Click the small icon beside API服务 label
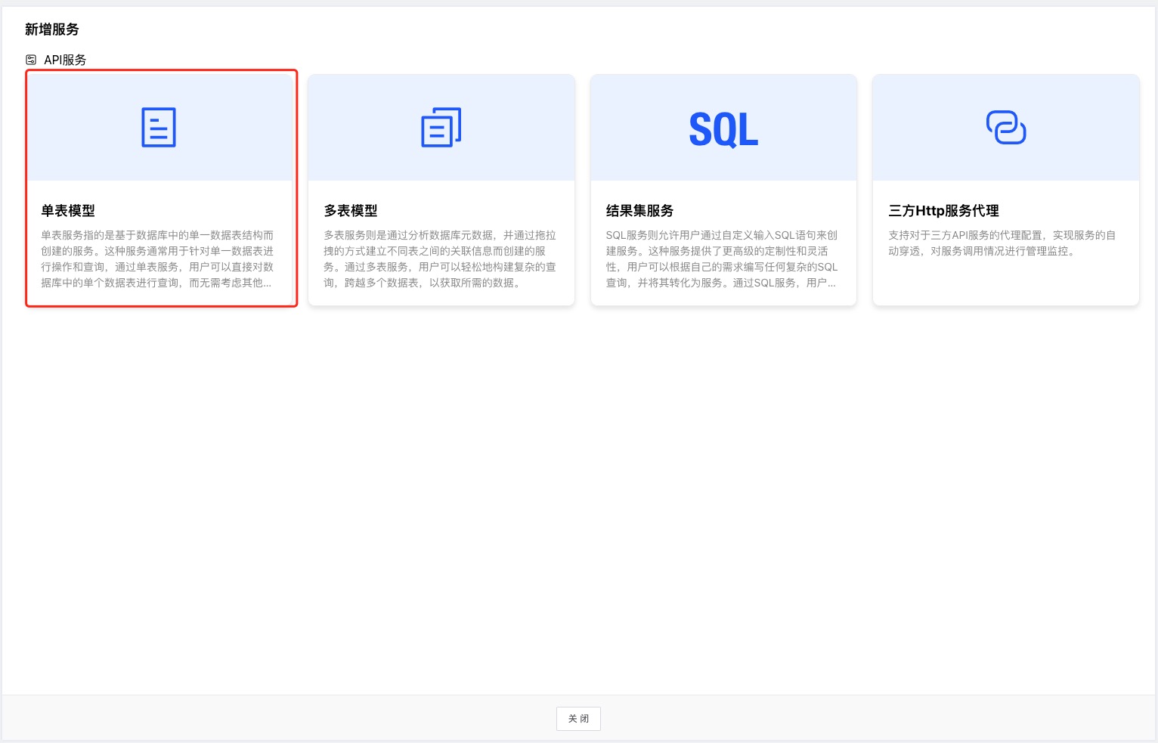Screen dimensions: 1158x743 (31, 59)
